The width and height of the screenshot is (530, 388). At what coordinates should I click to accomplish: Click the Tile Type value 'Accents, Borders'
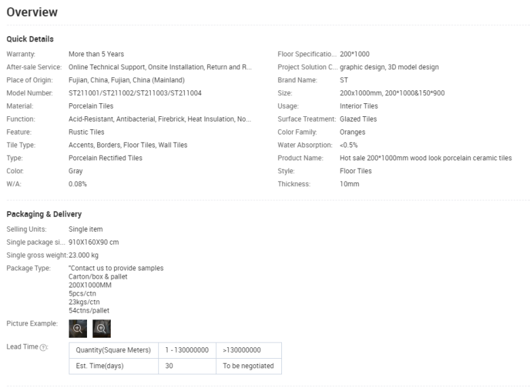[x=128, y=145]
